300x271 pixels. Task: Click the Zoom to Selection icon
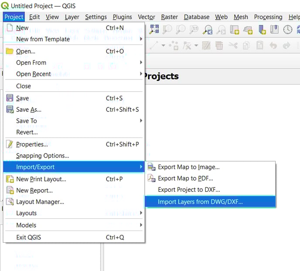tap(167, 30)
